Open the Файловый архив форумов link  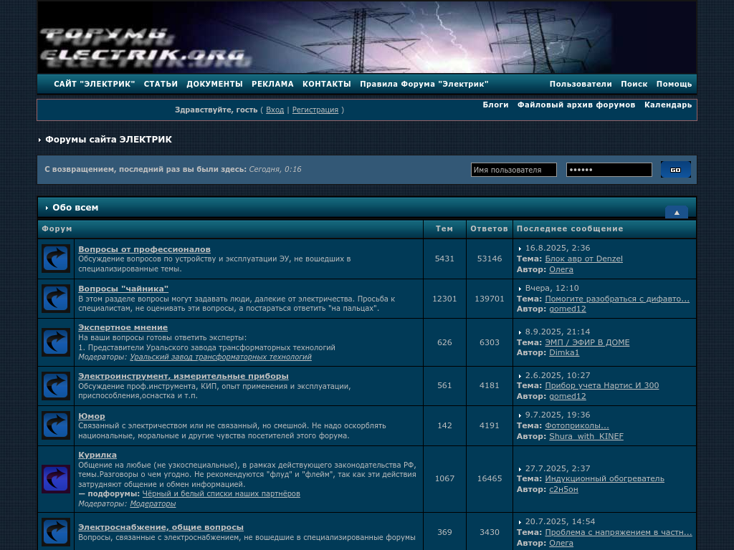[x=576, y=105]
